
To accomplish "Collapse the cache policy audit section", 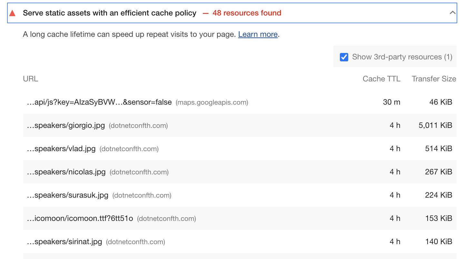I will (452, 13).
